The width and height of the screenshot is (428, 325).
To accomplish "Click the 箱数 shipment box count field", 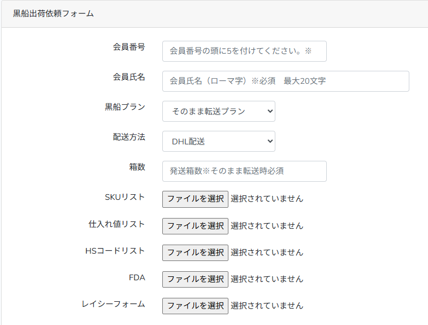I will click(244, 171).
